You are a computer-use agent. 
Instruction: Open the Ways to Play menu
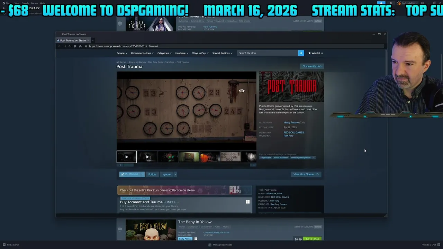pos(200,53)
